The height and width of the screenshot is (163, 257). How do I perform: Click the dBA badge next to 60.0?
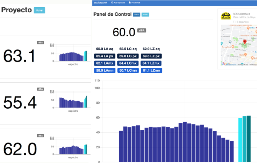(x=142, y=30)
